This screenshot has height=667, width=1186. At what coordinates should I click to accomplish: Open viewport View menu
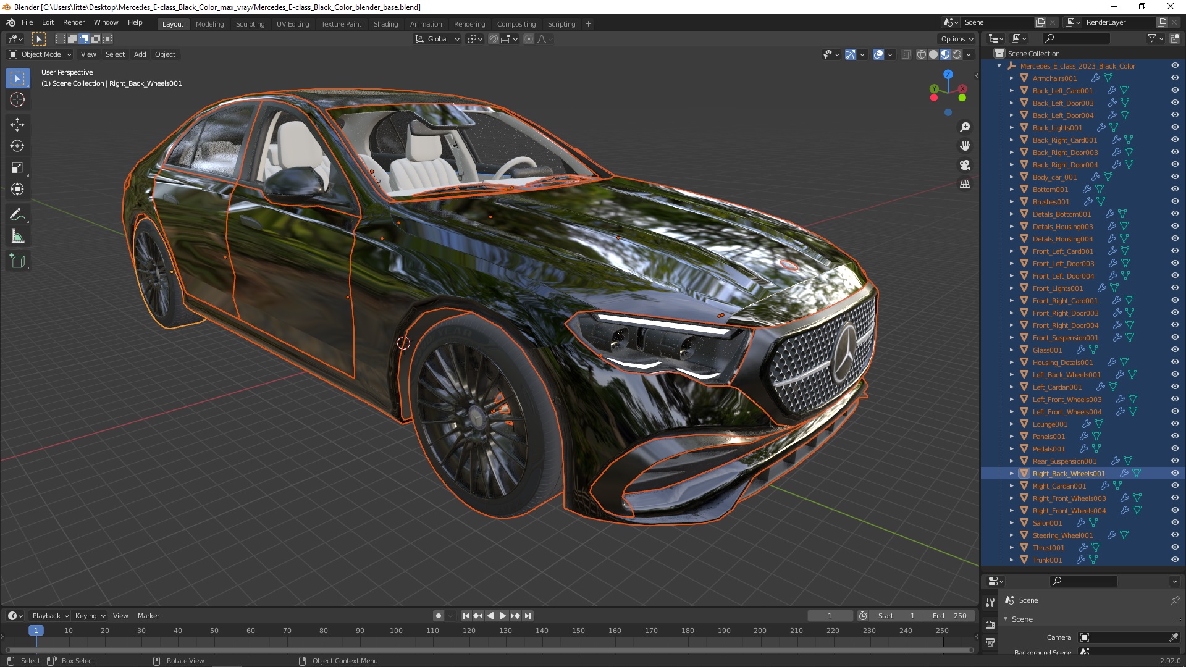(x=88, y=54)
